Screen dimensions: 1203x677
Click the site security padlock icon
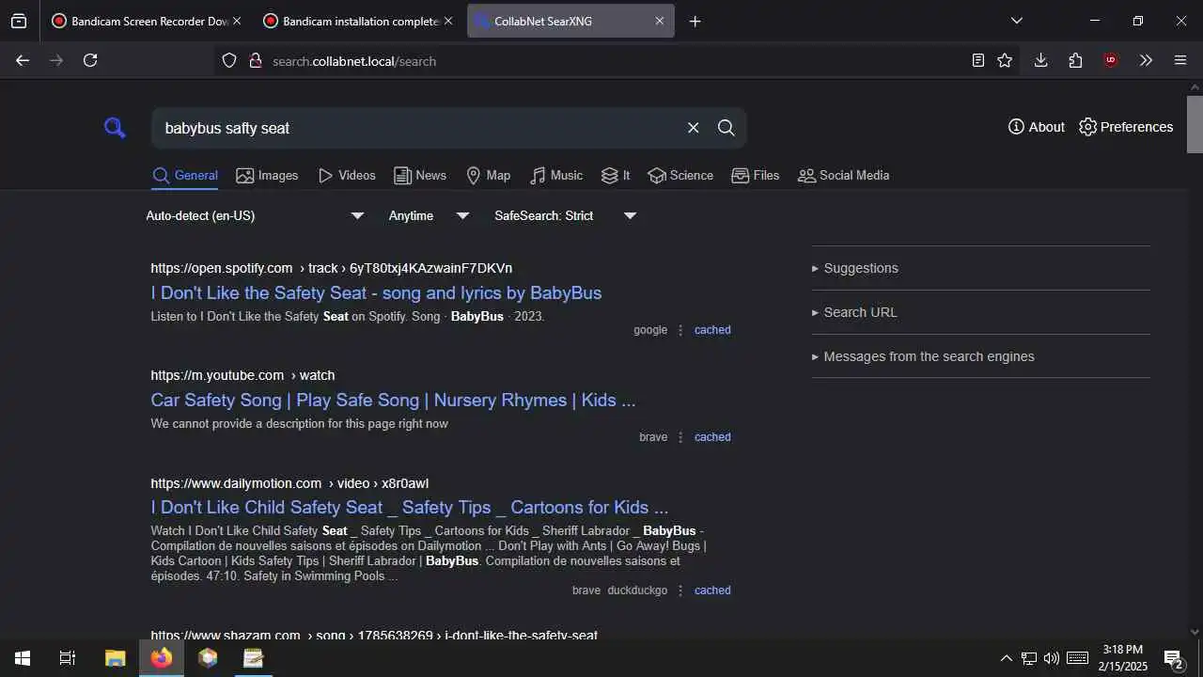coord(255,60)
